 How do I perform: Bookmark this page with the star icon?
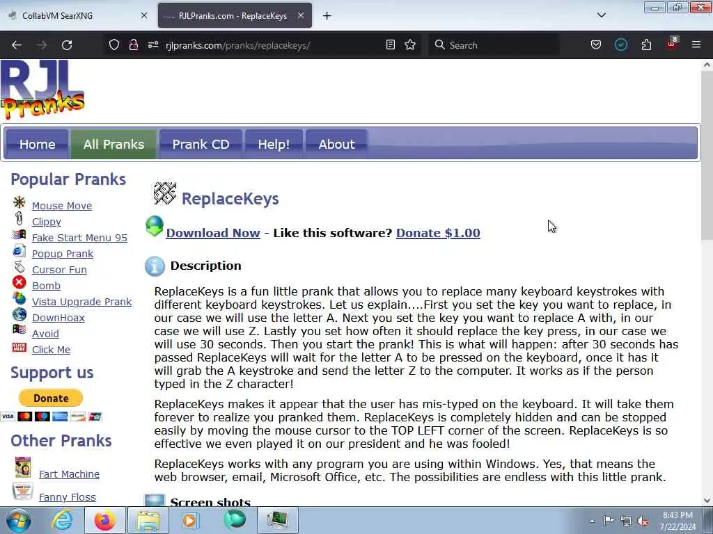[410, 44]
